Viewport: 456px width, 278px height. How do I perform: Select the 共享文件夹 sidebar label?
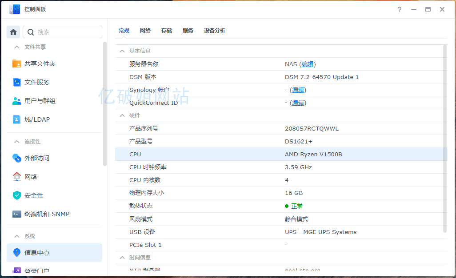pos(40,64)
